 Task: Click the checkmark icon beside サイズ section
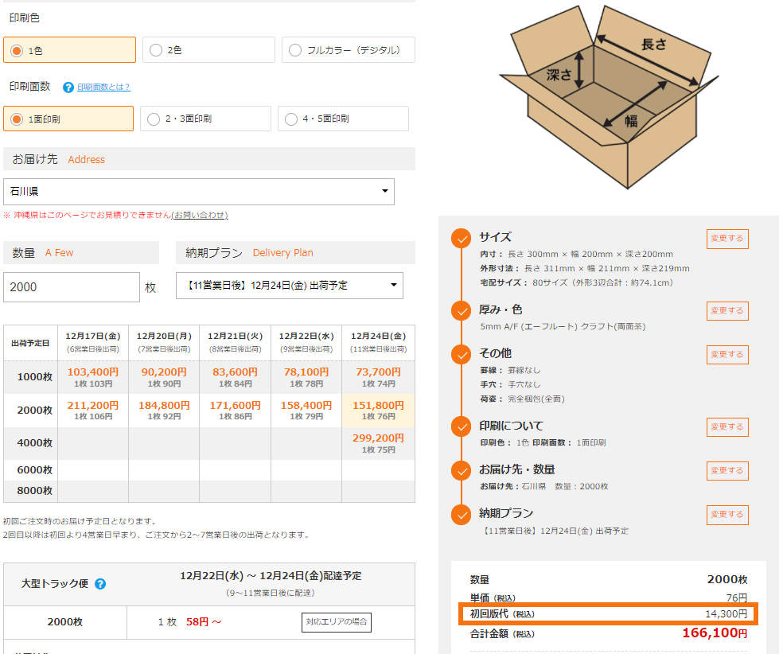[x=460, y=238]
